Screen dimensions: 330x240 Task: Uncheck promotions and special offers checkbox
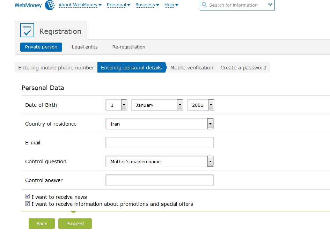[28, 203]
